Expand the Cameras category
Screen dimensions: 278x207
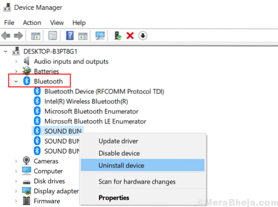coord(16,161)
